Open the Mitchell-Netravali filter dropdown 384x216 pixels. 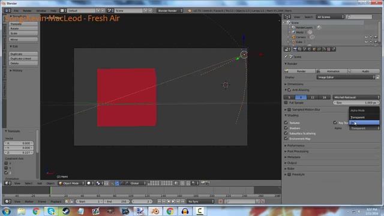point(356,97)
